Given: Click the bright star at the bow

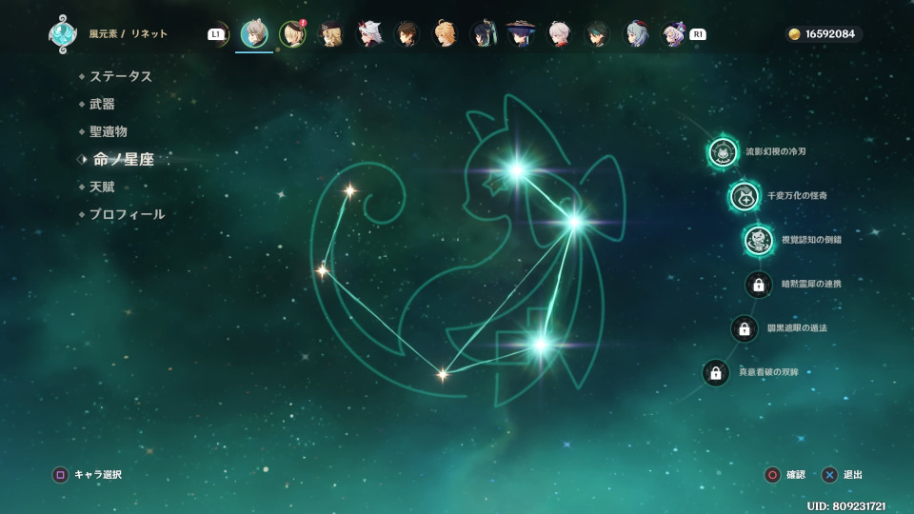Looking at the screenshot, I should [574, 222].
